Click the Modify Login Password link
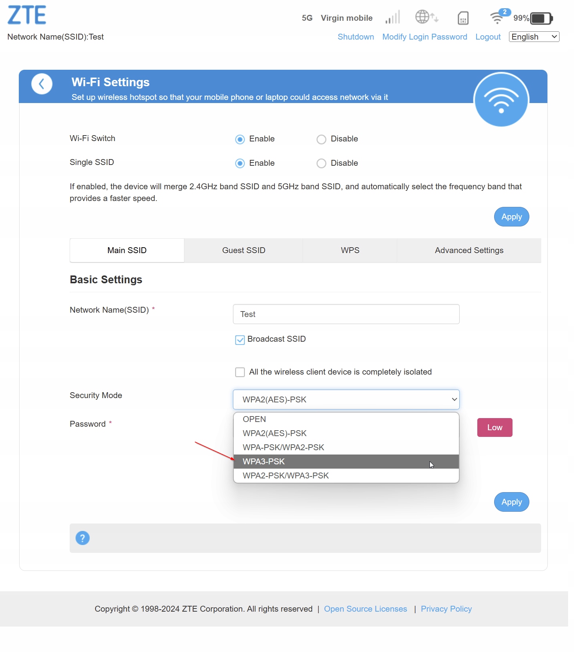This screenshot has width=574, height=652. pyautogui.click(x=424, y=37)
